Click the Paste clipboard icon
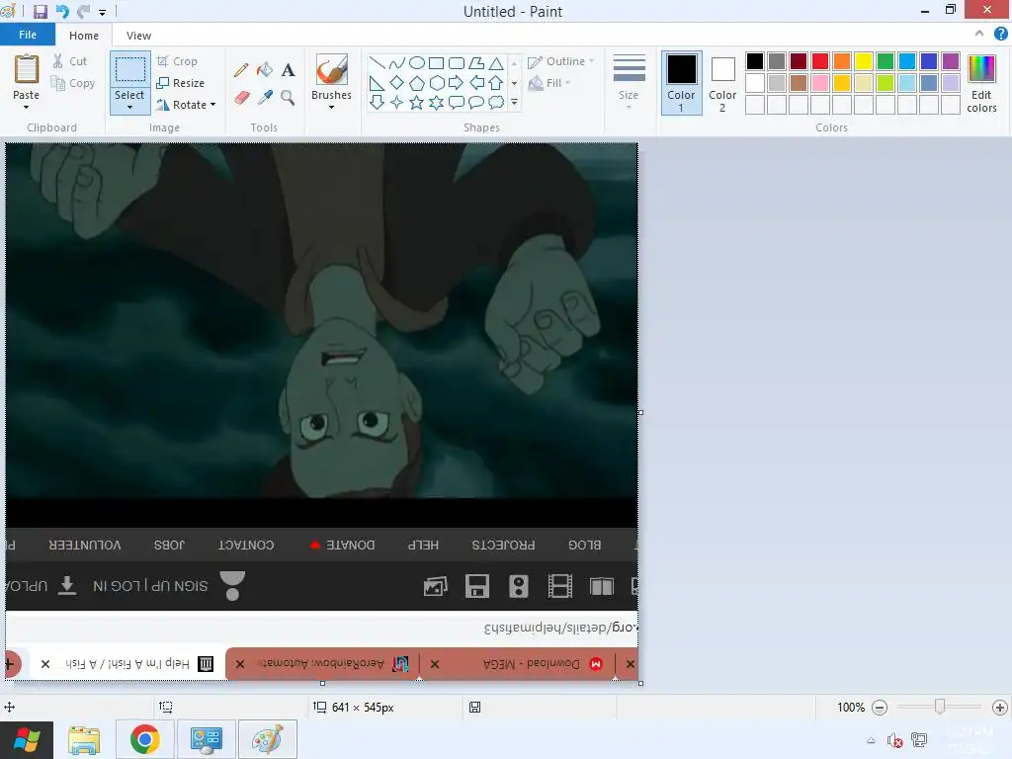The image size is (1012, 759). (27, 70)
